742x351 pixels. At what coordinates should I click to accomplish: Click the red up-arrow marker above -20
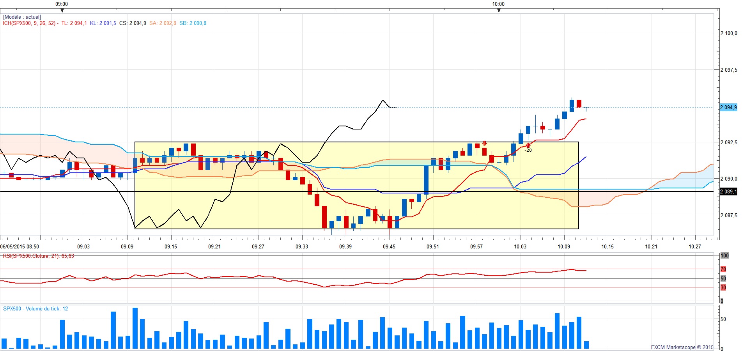528,145
